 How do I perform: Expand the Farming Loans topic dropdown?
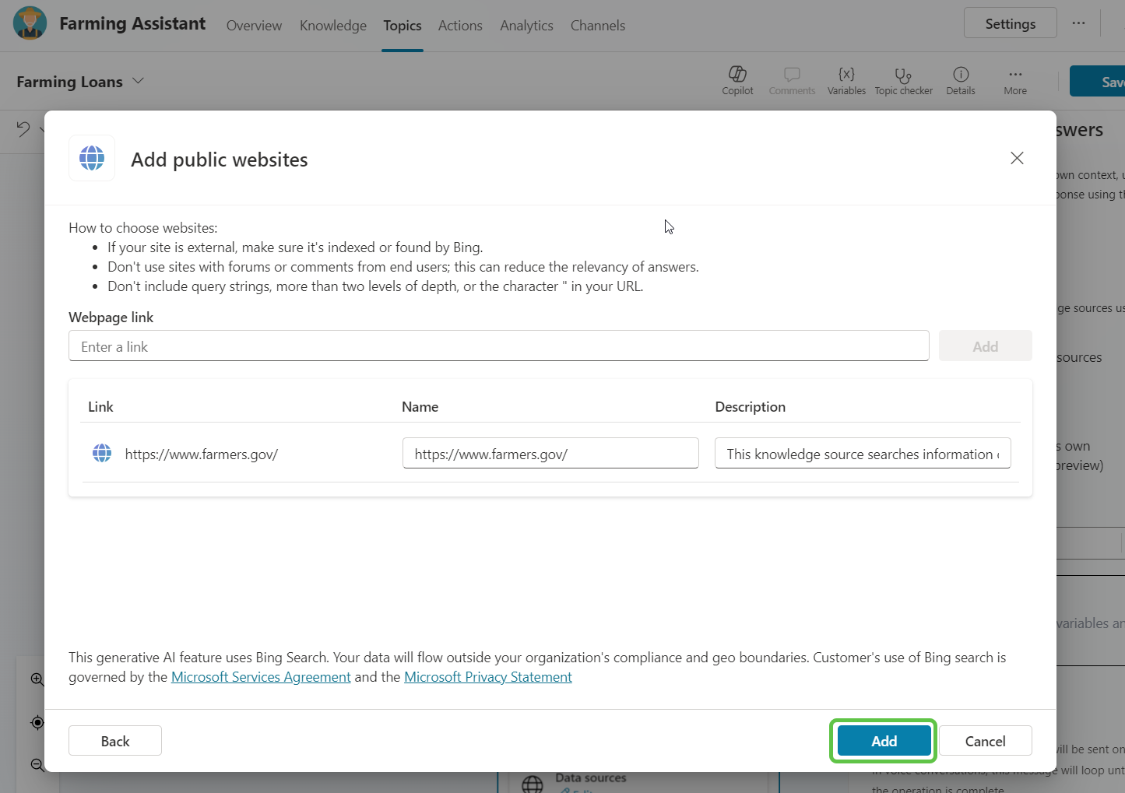(x=139, y=81)
